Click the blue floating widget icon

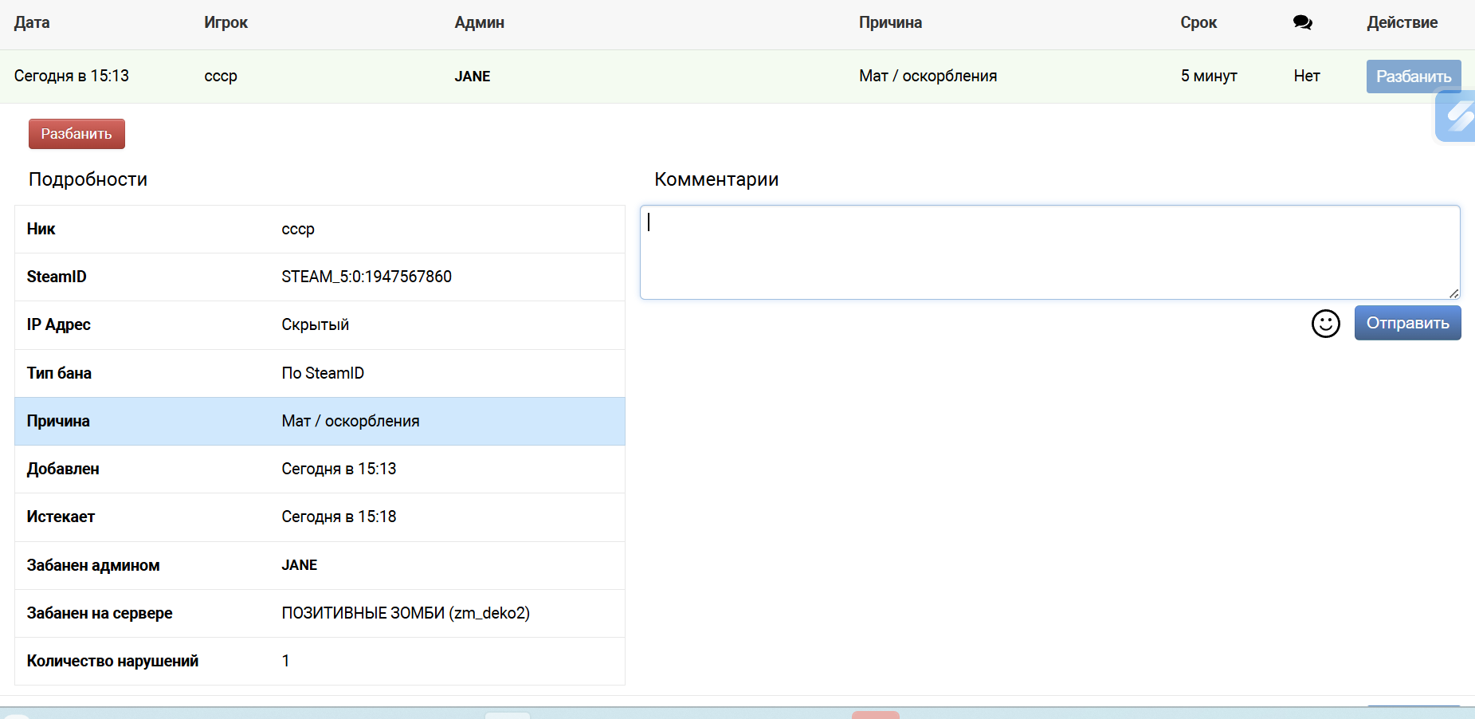pyautogui.click(x=1457, y=116)
